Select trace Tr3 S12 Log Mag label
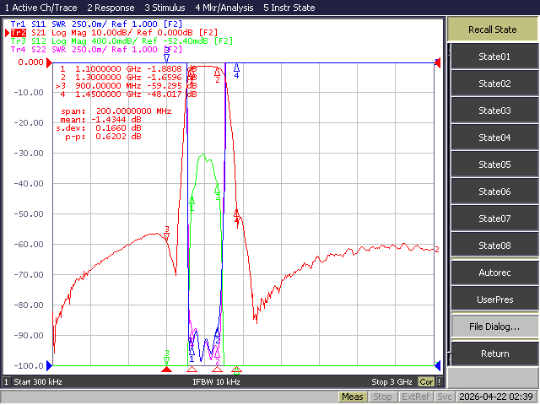 121,41
